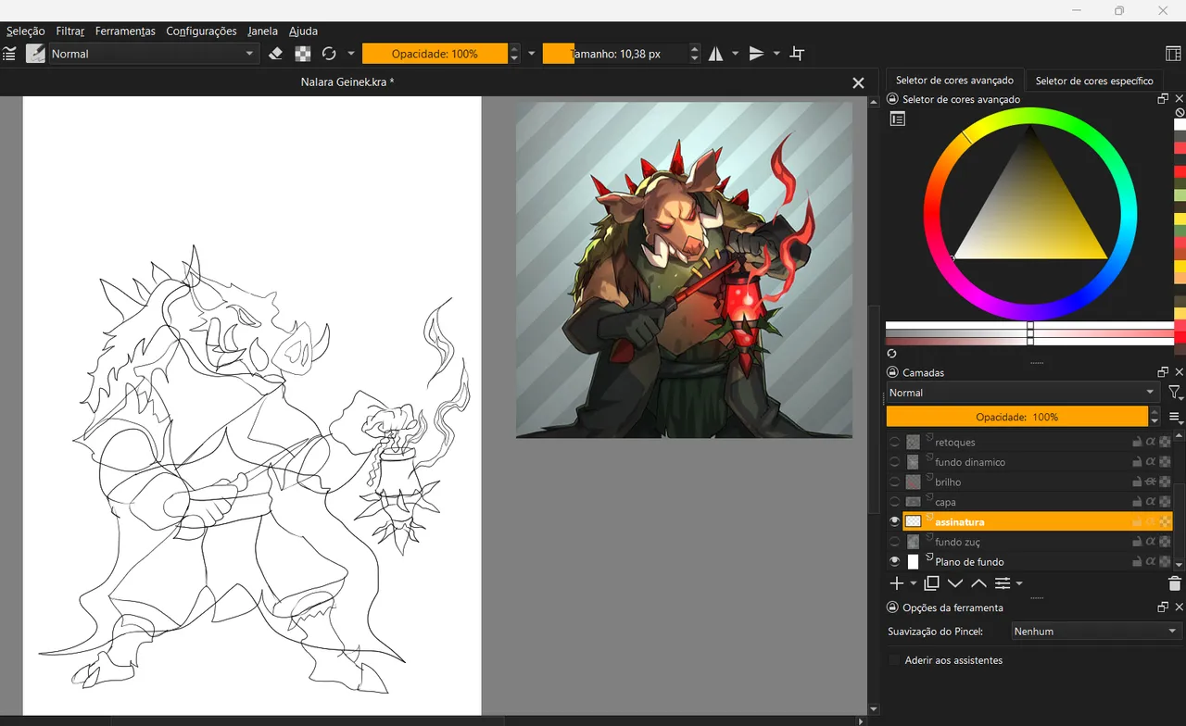Expand the layer properties dropdown arrow
This screenshot has width=1186, height=726.
tap(1019, 583)
